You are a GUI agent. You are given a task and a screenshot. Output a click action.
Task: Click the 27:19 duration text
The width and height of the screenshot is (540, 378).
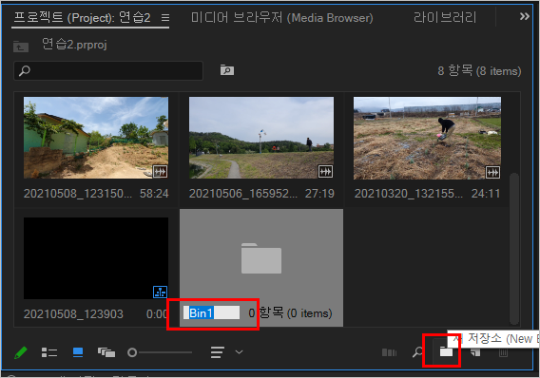pyautogui.click(x=319, y=194)
